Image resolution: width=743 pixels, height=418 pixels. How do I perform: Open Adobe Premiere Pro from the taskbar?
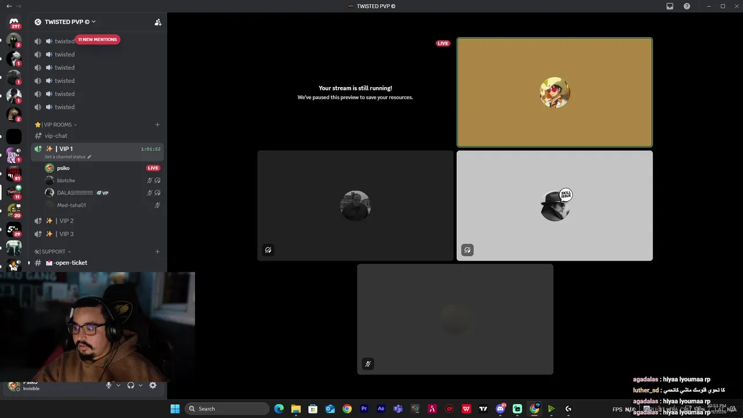pyautogui.click(x=364, y=409)
